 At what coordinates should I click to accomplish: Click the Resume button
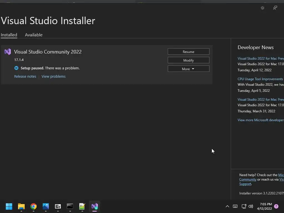pyautogui.click(x=188, y=52)
